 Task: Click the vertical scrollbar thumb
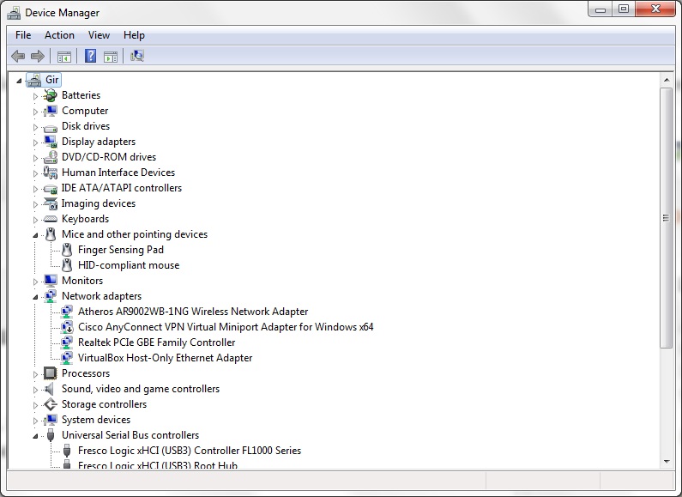click(667, 218)
